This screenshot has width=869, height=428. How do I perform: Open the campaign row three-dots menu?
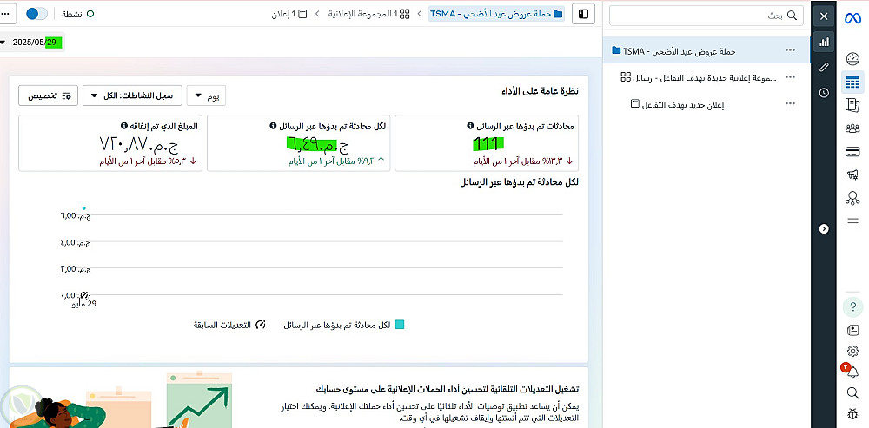(x=790, y=49)
